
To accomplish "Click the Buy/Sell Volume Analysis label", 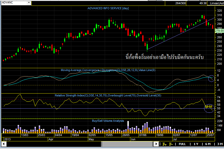I will [x=108, y=121].
